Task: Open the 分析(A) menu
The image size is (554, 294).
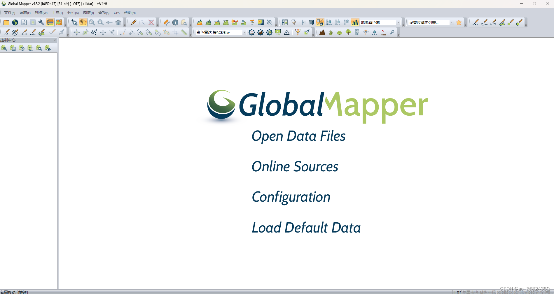Action: (x=73, y=13)
